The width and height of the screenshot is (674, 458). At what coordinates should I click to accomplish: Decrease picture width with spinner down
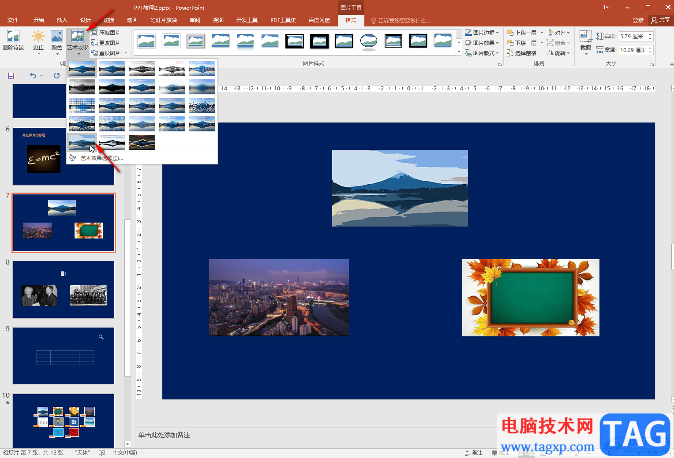point(650,53)
